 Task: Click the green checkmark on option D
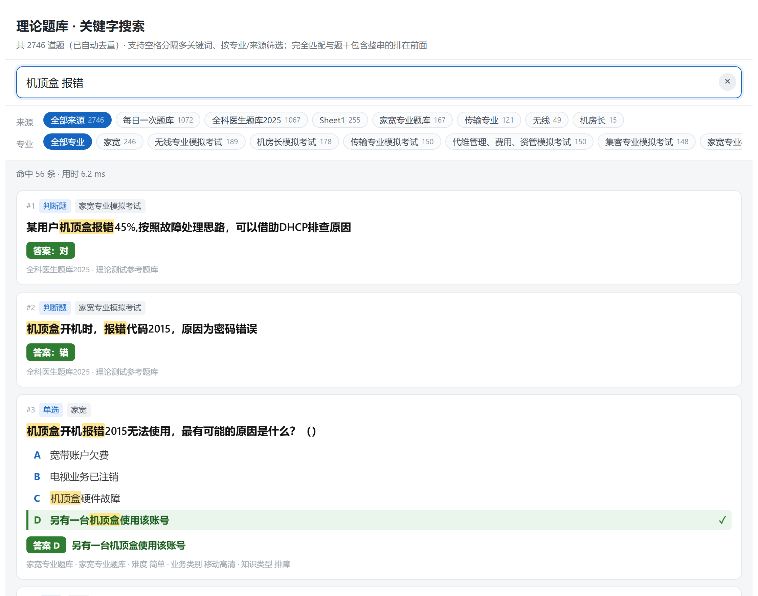tap(722, 520)
